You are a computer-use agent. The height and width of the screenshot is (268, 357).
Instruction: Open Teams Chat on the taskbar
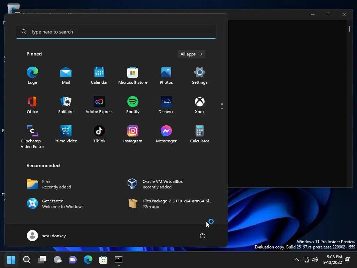pyautogui.click(x=73, y=260)
